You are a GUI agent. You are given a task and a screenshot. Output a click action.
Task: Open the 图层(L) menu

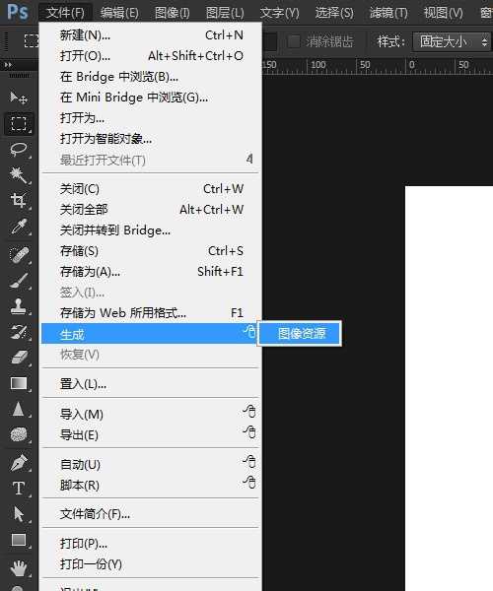[x=225, y=13]
